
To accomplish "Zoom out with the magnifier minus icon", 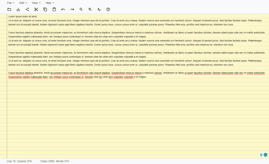I will coord(81,9).
